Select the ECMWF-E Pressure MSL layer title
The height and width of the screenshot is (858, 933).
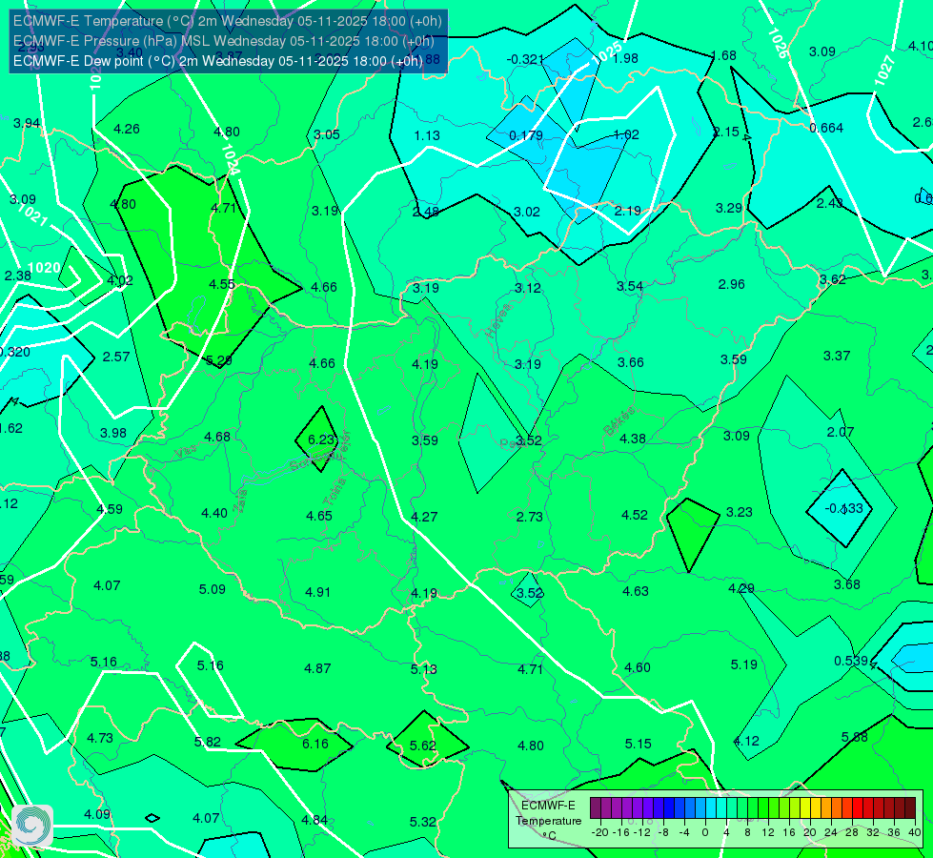224,41
